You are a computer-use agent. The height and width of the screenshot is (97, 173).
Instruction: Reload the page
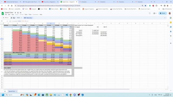(x=8, y=6)
